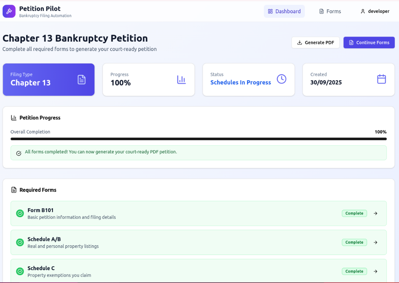This screenshot has width=399, height=283.
Task: Click 100% label above progress bar
Action: 380,132
